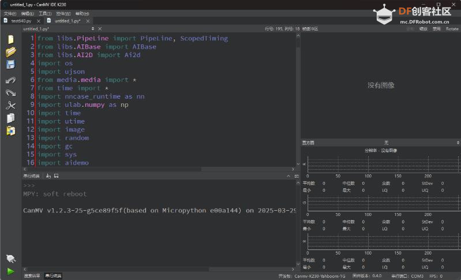
Task: Select the Cut scissors icon
Action: coord(10,106)
